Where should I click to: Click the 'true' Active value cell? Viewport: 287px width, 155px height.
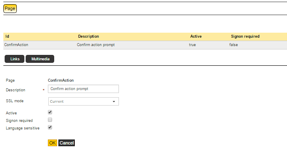[x=192, y=45]
